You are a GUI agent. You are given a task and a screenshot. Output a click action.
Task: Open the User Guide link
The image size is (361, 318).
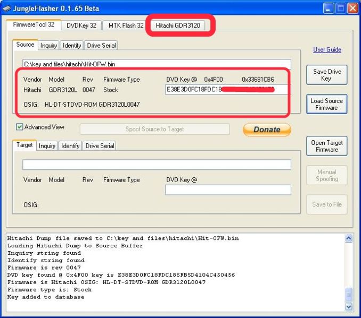tap(327, 49)
